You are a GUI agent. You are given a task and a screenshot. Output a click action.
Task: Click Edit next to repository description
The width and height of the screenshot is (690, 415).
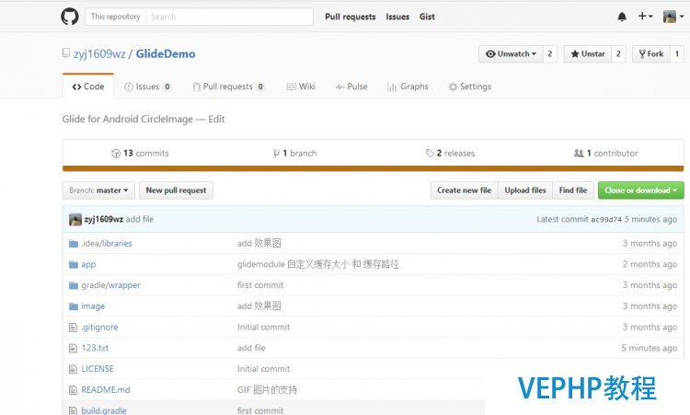pos(216,119)
